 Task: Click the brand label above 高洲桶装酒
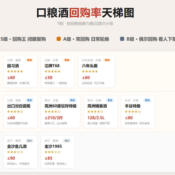94,100
